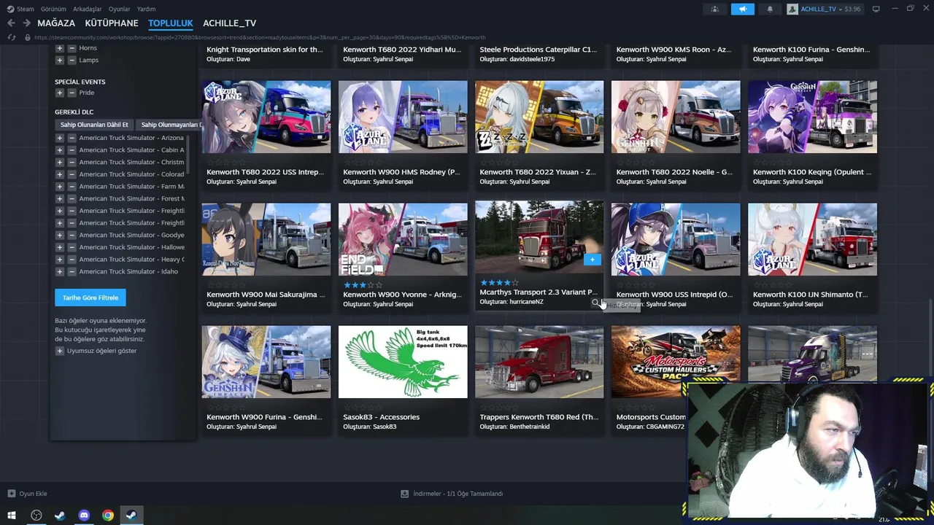Exclude American Truck Simulator - Arizona DLC
Viewport: 934px width, 525px height.
(x=72, y=138)
